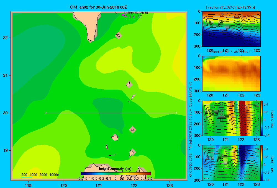The image size is (277, 188).
Task: Click longitude label 122 on main map axis
Action: pos(134,185)
